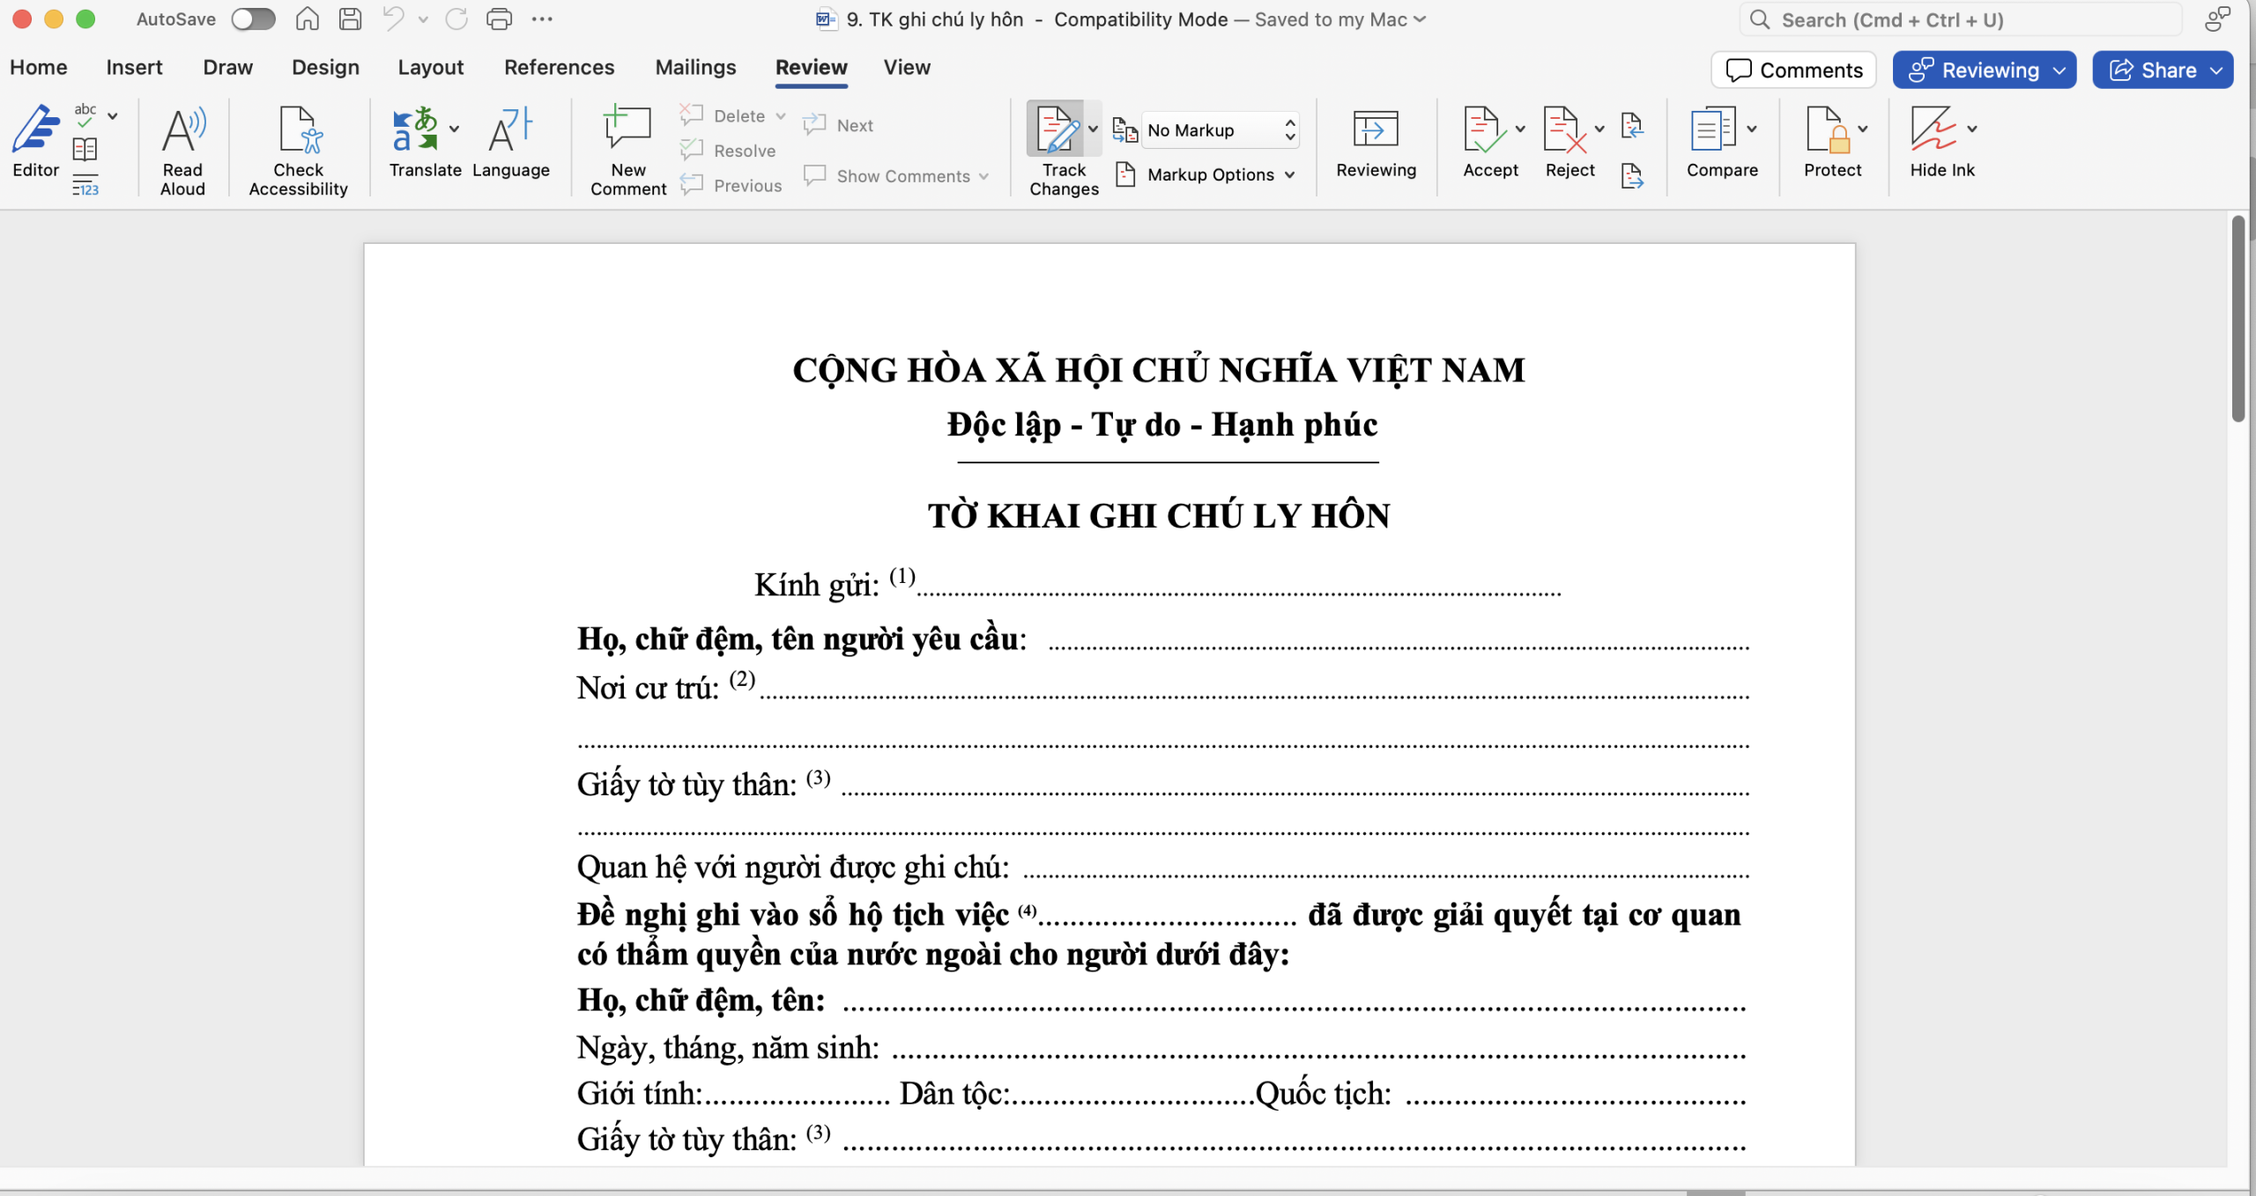2256x1196 pixels.
Task: Toggle the AutoSave switch
Action: click(253, 18)
